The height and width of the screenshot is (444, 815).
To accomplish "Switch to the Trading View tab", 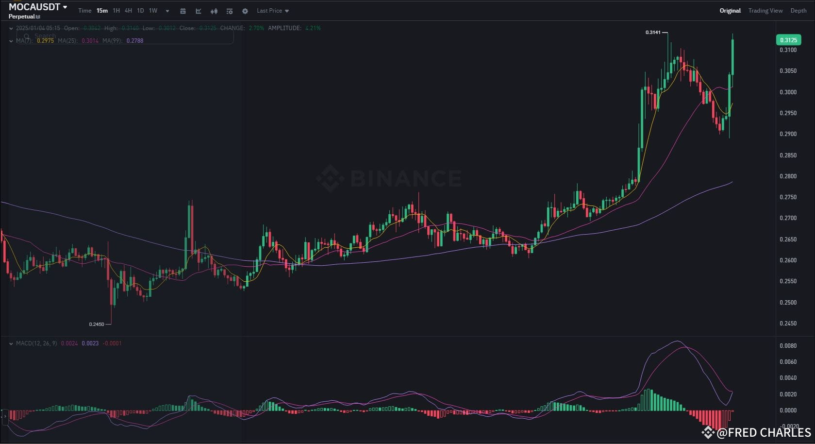I will (765, 10).
